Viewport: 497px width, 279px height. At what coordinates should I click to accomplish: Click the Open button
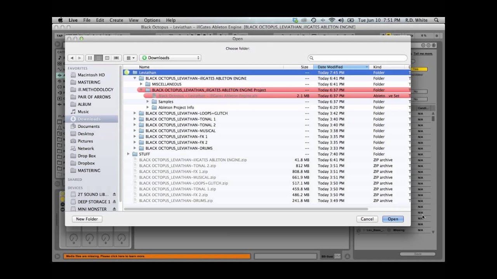[393, 219]
